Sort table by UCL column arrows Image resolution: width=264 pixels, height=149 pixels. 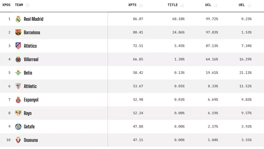point(216,5)
